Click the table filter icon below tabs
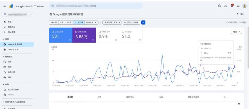The height and width of the screenshot is (109, 249). [239, 104]
